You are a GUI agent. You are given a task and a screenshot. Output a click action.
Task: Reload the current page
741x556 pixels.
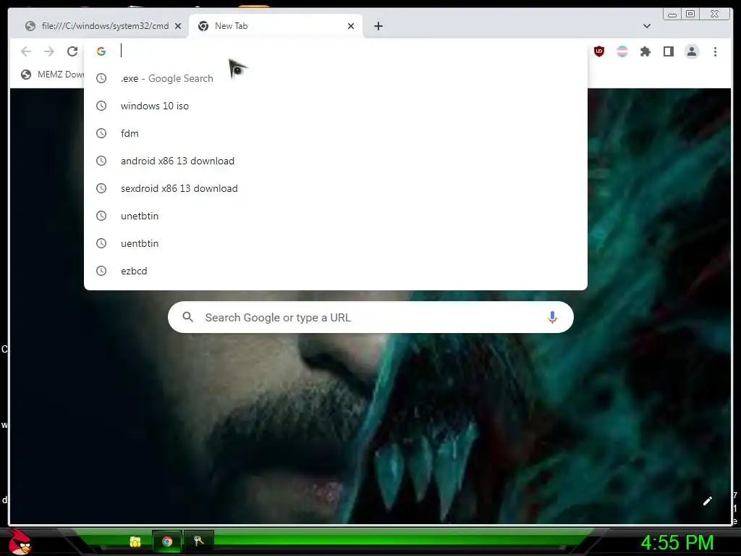pyautogui.click(x=72, y=51)
